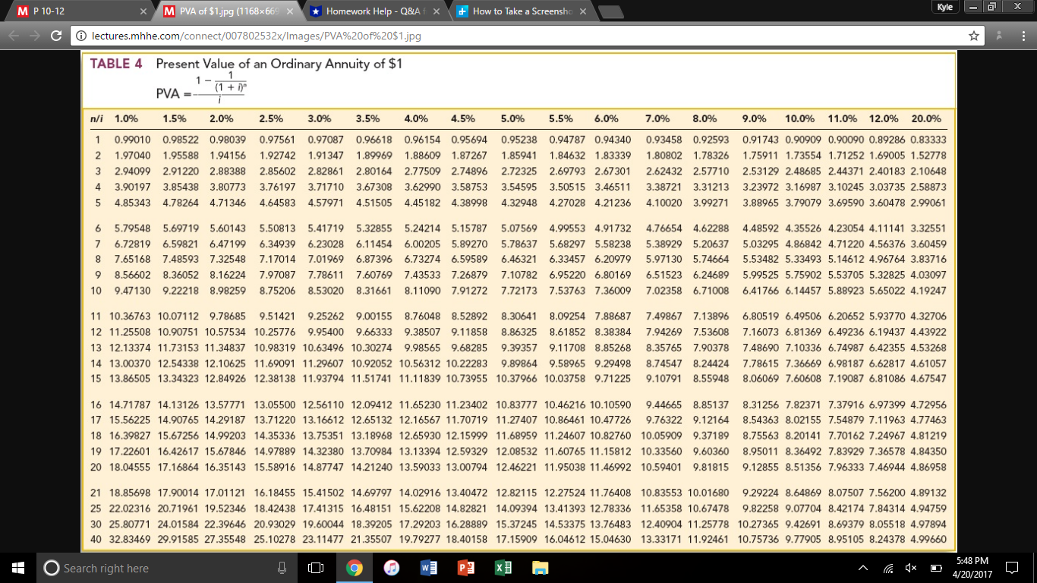Select the value 18.85698
Image resolution: width=1037 pixels, height=583 pixels.
click(131, 492)
